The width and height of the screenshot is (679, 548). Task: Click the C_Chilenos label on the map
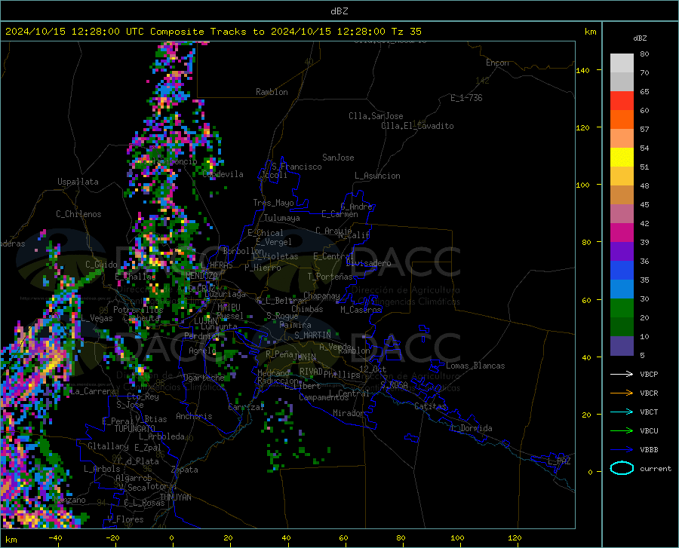[x=78, y=214]
